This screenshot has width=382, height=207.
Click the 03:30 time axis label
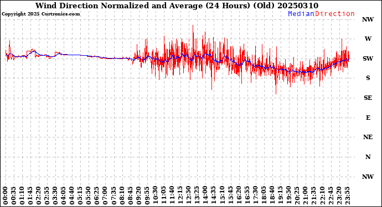click(55, 195)
